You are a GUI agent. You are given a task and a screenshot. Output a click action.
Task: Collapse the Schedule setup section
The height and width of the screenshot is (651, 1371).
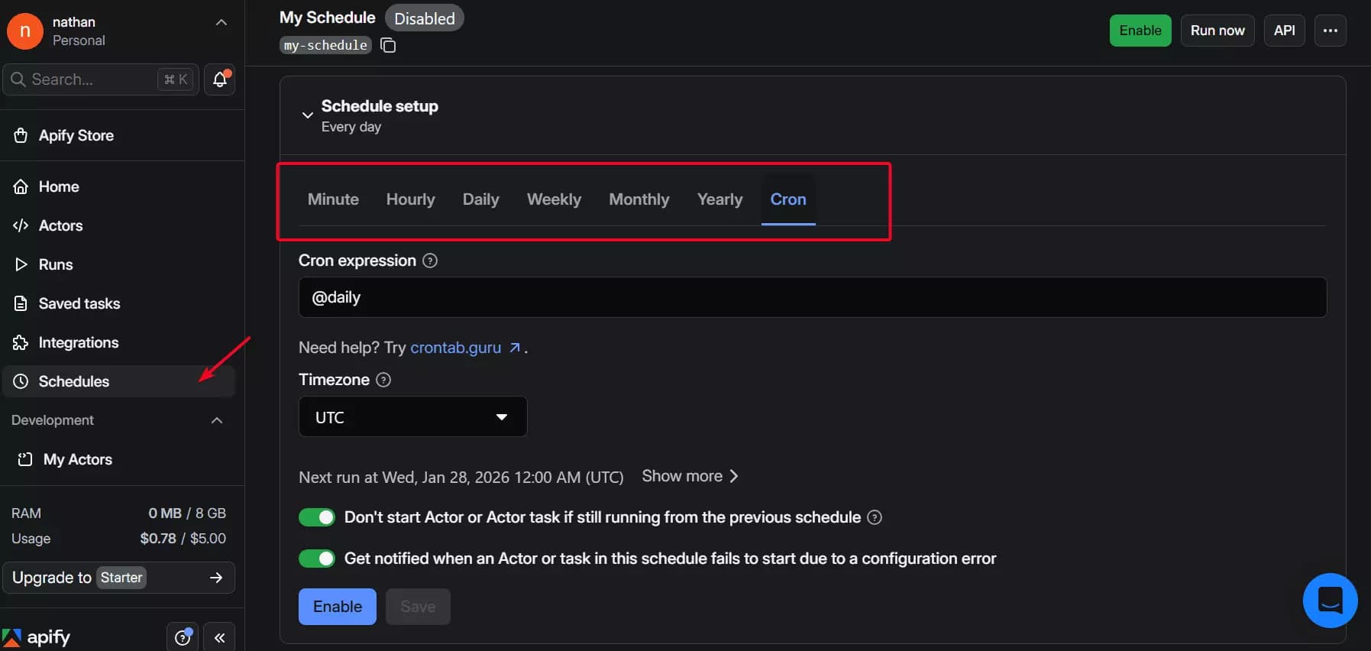click(307, 115)
